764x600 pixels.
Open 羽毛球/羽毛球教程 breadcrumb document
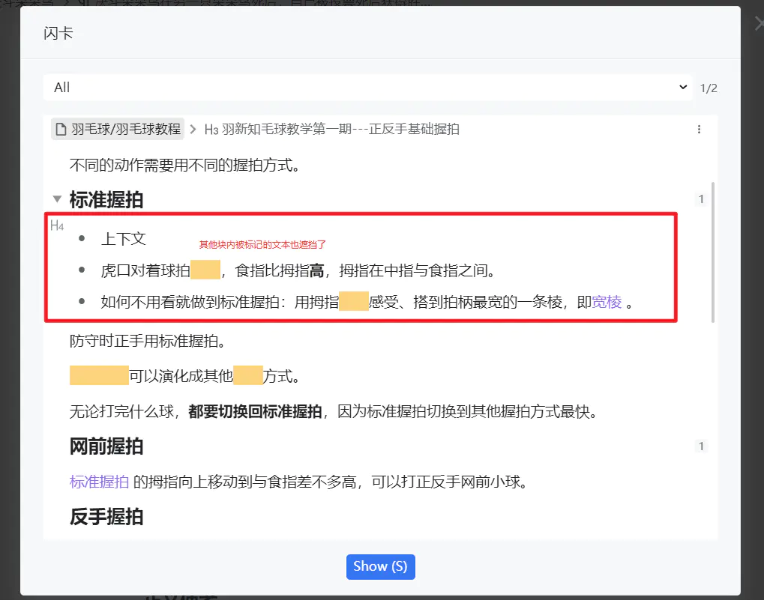click(118, 129)
